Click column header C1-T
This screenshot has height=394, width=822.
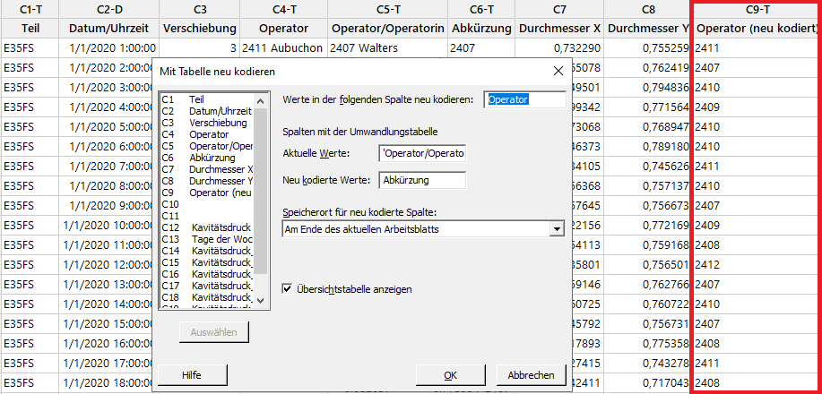click(x=30, y=9)
